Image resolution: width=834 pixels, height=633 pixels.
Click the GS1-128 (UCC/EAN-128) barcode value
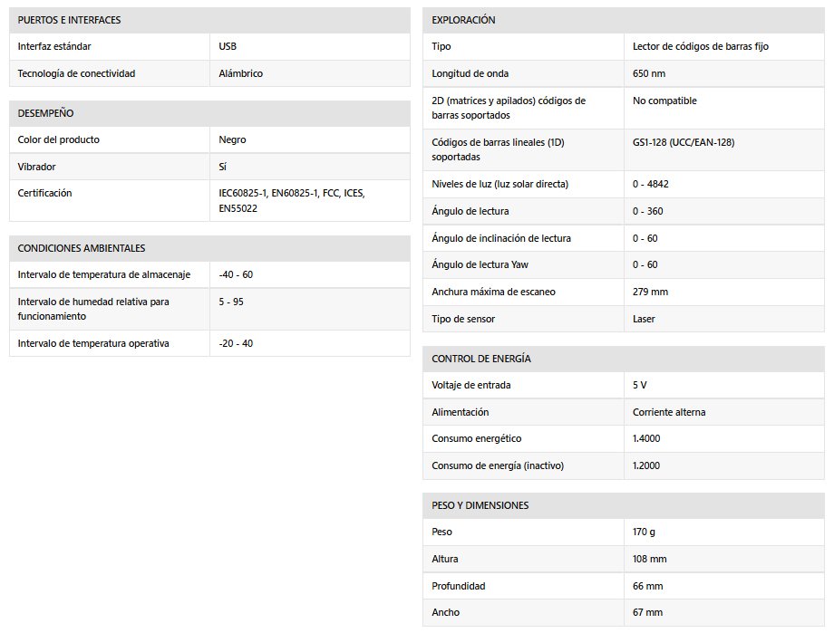coord(684,143)
